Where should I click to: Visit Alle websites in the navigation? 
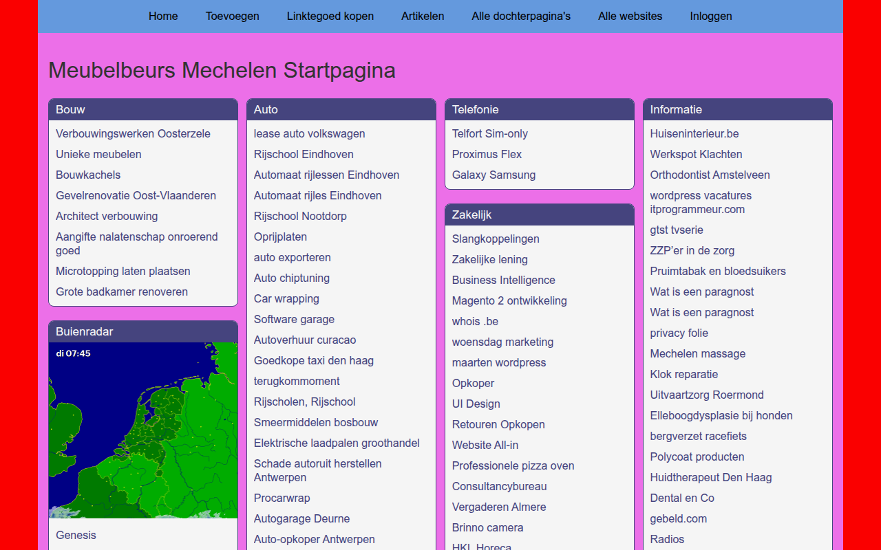pyautogui.click(x=630, y=16)
